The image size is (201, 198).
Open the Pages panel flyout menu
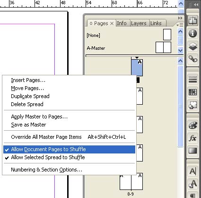[180, 25]
